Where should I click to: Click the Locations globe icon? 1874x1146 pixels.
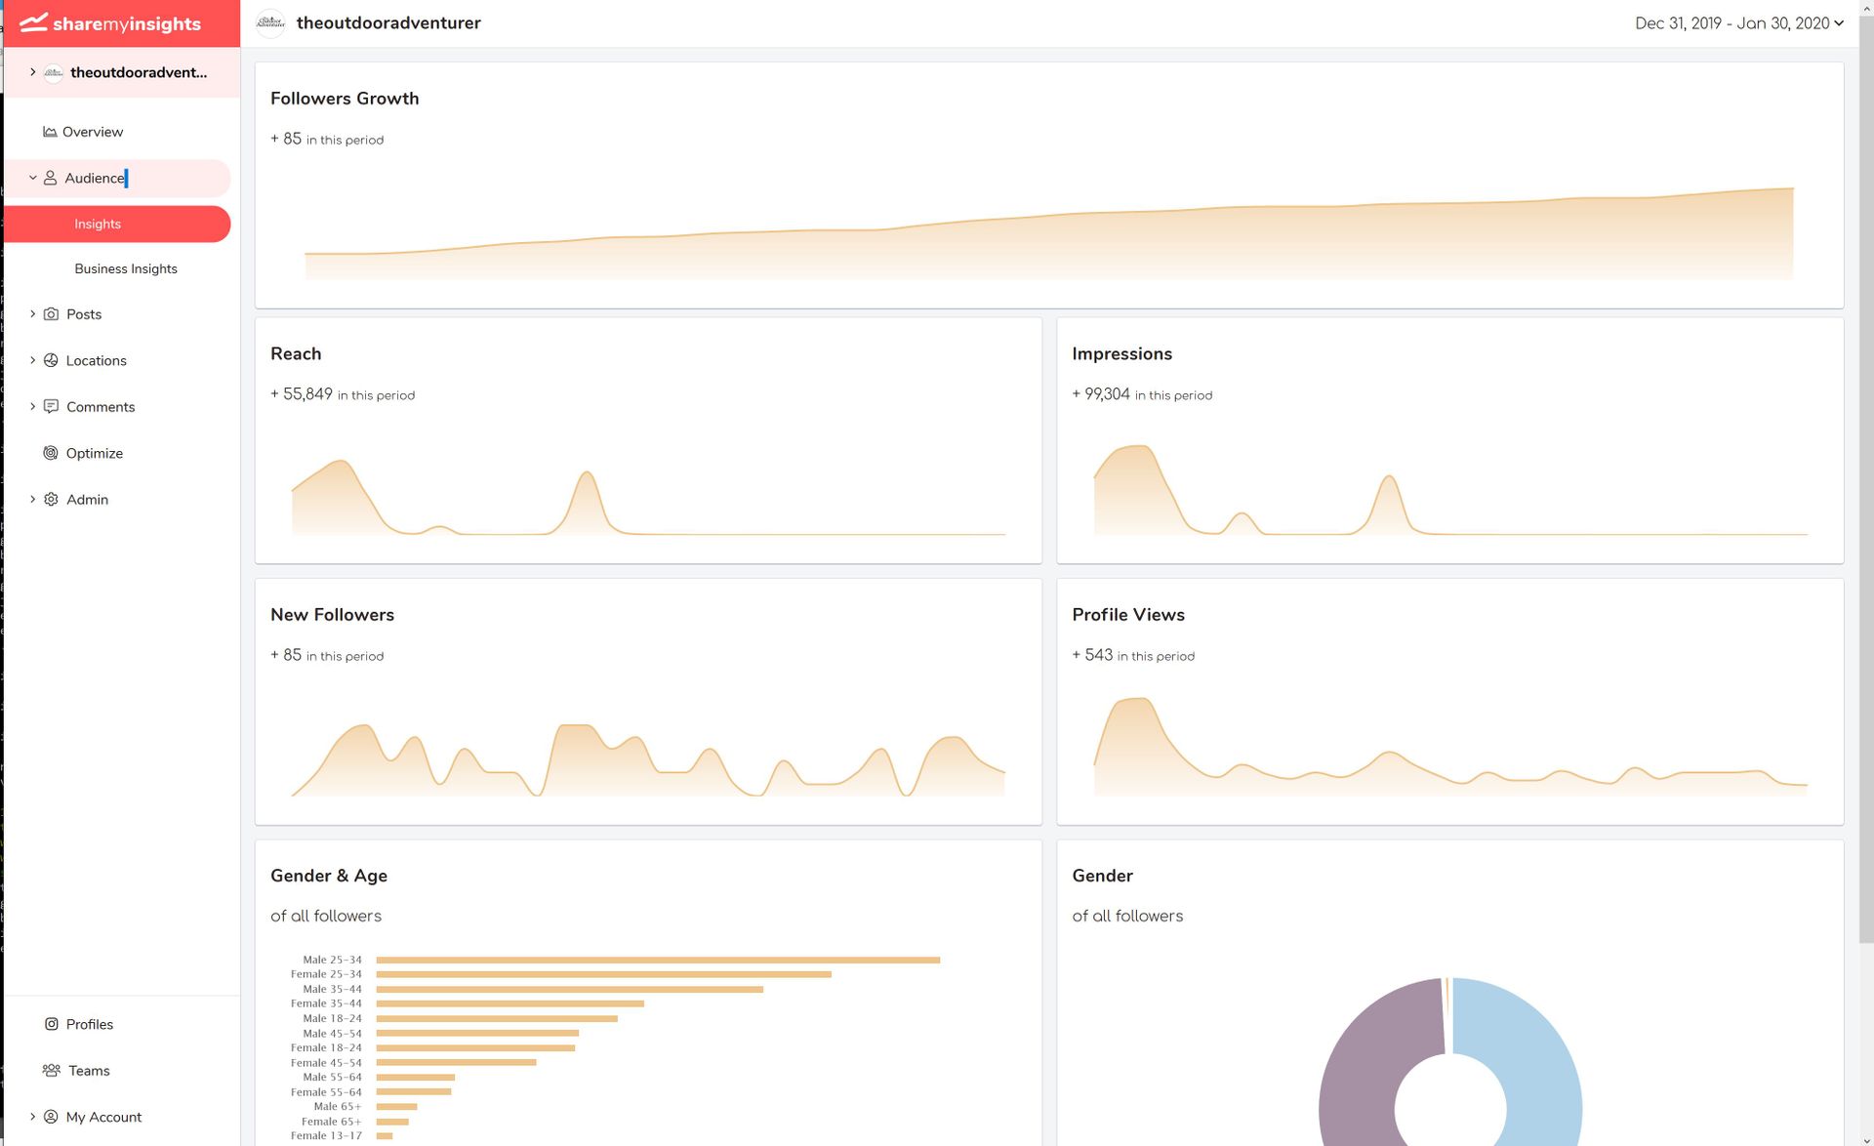tap(51, 360)
